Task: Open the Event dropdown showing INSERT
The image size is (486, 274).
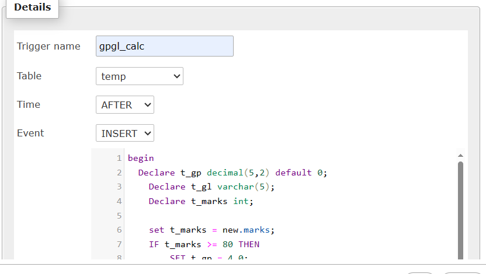Action: [124, 134]
